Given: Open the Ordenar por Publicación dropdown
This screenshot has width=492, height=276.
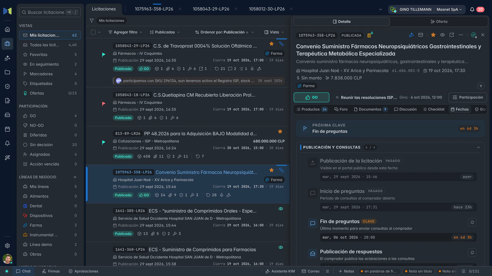Looking at the screenshot, I should pos(224,32).
